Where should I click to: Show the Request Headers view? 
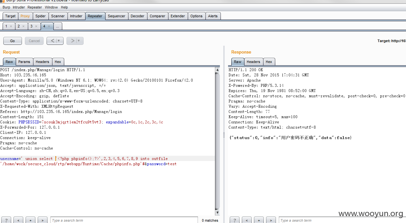[42, 62]
